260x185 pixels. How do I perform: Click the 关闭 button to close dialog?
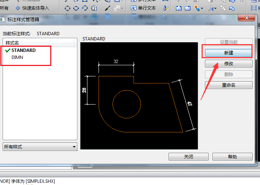189,157
